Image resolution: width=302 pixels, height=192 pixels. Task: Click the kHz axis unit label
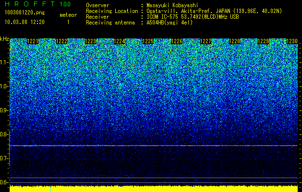pyautogui.click(x=4, y=39)
